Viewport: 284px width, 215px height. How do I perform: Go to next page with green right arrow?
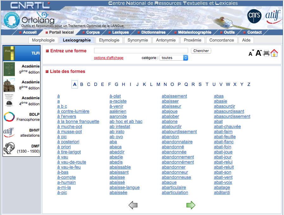click(191, 205)
